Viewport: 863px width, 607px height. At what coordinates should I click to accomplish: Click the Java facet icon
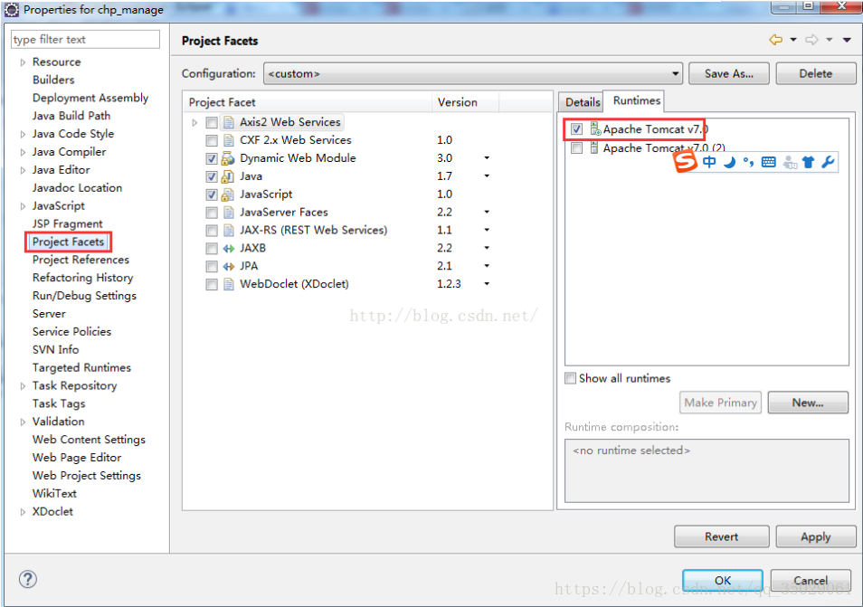click(228, 176)
